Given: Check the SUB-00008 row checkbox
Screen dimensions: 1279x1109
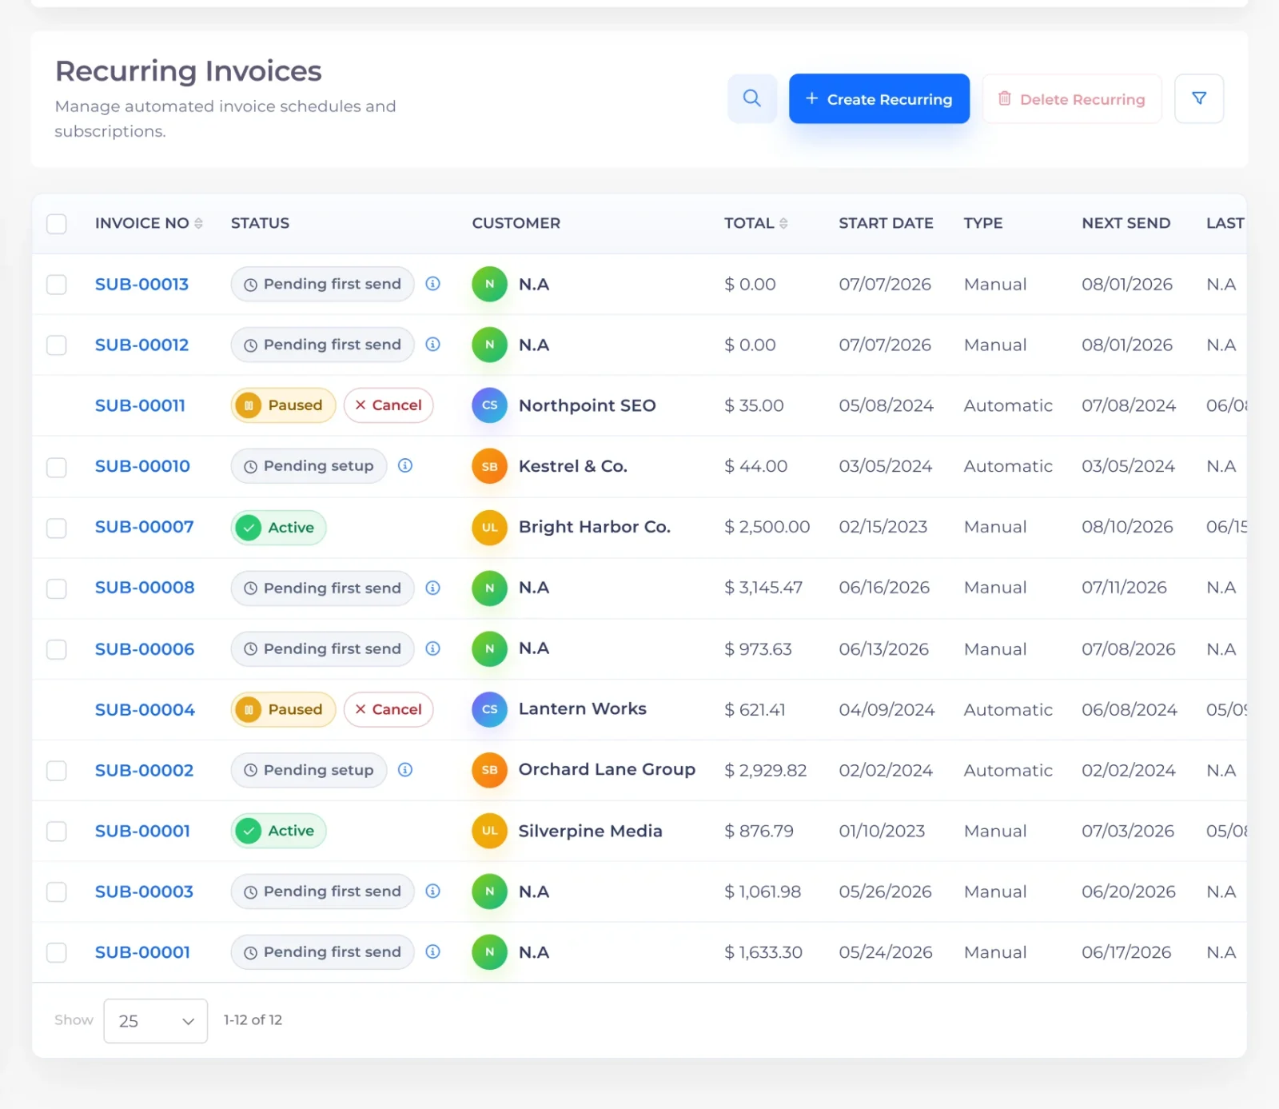Looking at the screenshot, I should [56, 588].
